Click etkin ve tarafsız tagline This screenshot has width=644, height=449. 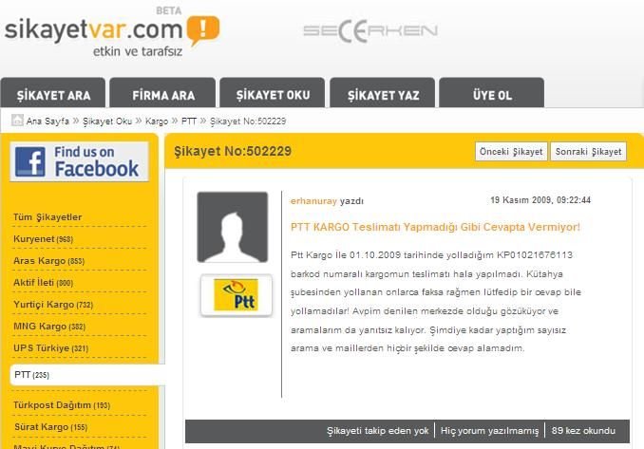pyautogui.click(x=138, y=51)
